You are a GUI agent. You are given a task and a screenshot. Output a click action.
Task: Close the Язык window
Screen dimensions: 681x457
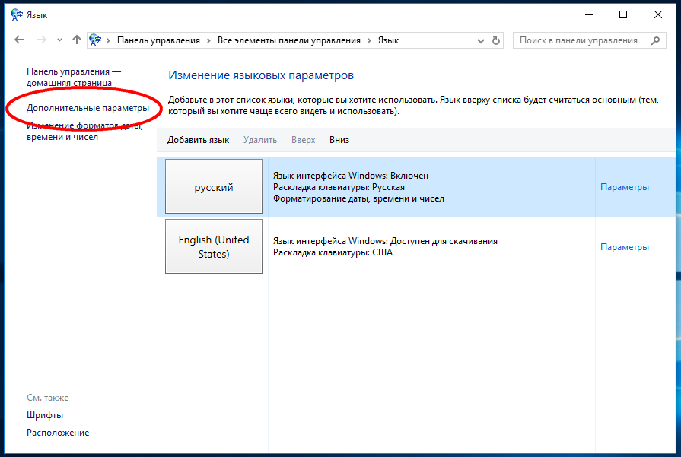tap(658, 14)
